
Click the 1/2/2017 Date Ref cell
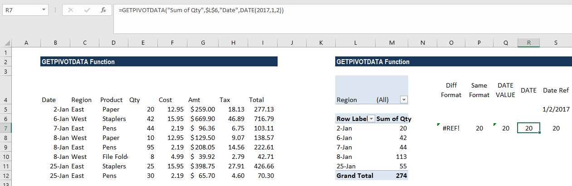click(556, 109)
